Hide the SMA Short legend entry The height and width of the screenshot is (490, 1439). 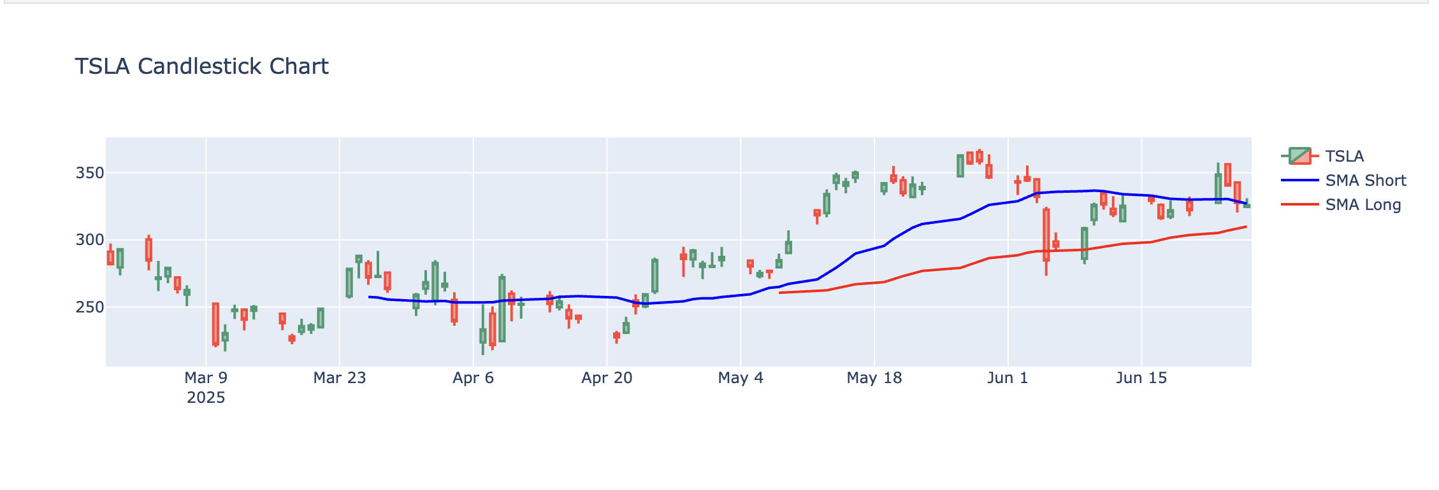coord(1343,180)
